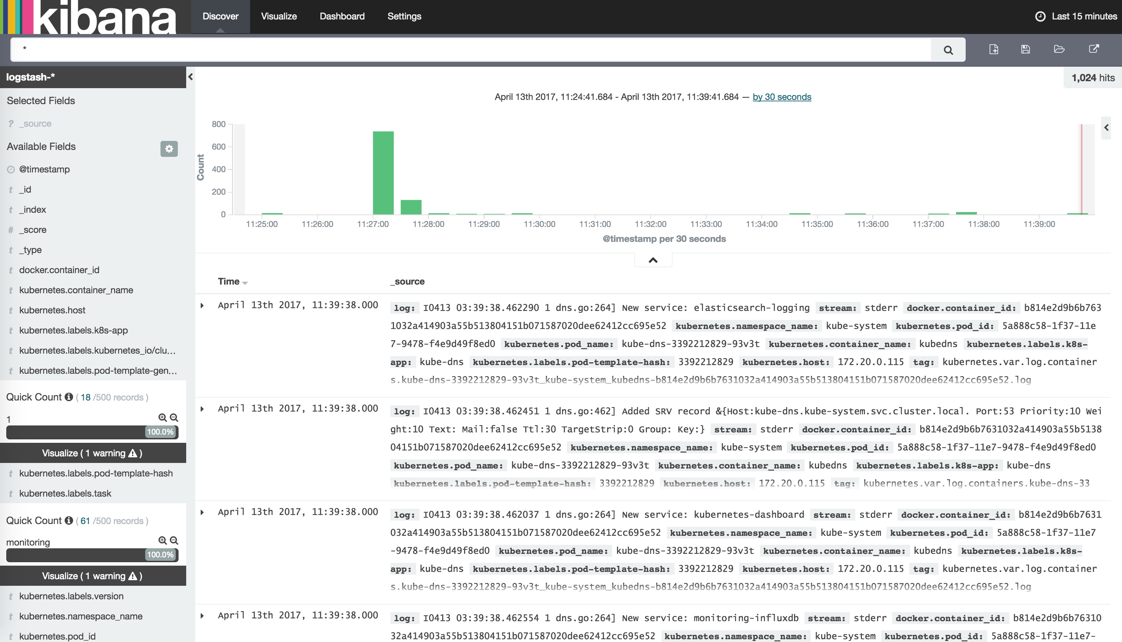The height and width of the screenshot is (642, 1122).
Task: Hide the histogram with up chevron
Action: pos(653,260)
